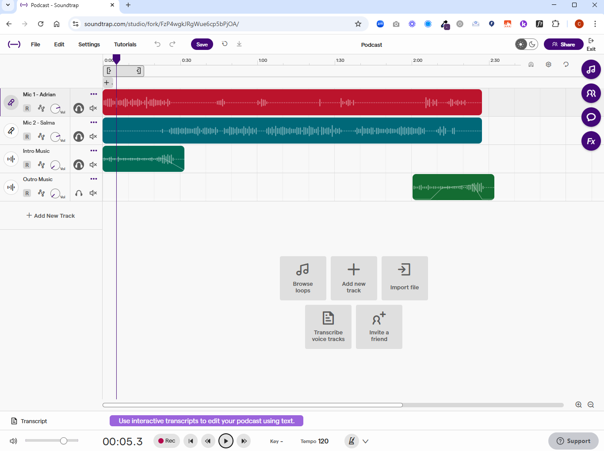Solo the Outro Music track with headphones

point(79,193)
